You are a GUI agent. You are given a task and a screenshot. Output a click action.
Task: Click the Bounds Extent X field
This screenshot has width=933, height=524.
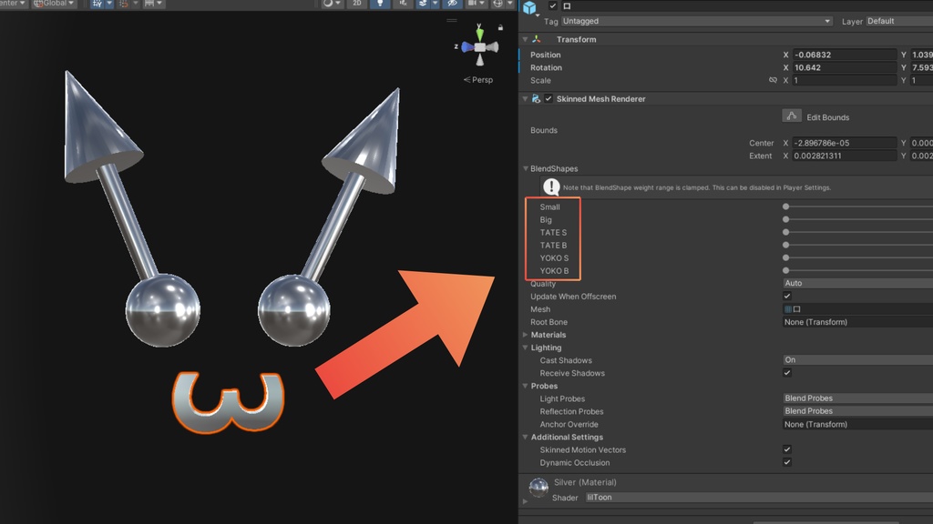[845, 156]
